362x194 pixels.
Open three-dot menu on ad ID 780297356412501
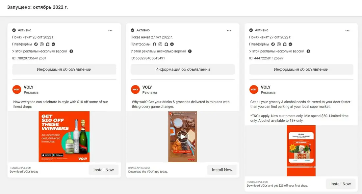coord(110,31)
